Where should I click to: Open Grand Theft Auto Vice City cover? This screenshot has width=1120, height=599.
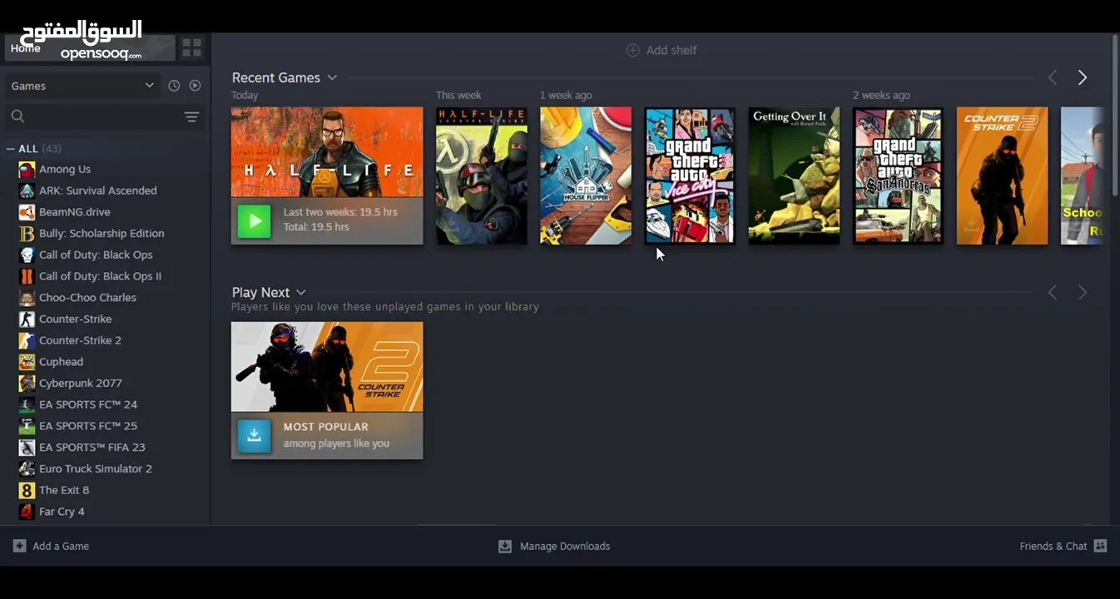point(690,176)
